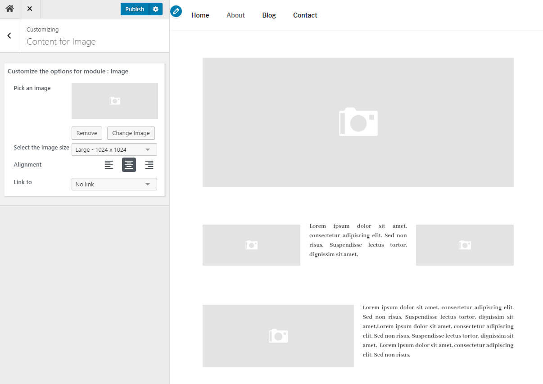Remove the selected image
Image resolution: width=543 pixels, height=384 pixels.
[87, 133]
